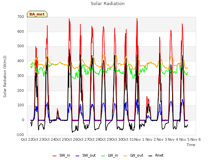The width and height of the screenshot is (216, 162).
Task: Click the red SW_in legend color marker
Action: [55, 156]
